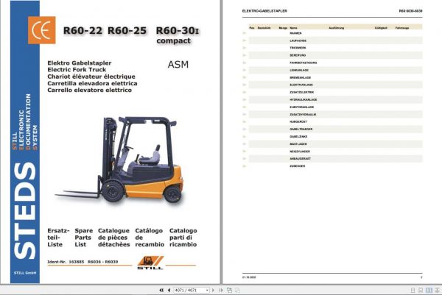
Task: Click the Ausführung column header
Action: (x=337, y=28)
